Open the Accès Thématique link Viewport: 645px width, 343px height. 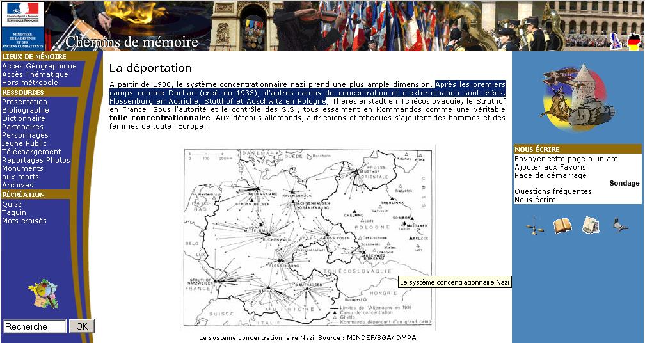click(35, 74)
